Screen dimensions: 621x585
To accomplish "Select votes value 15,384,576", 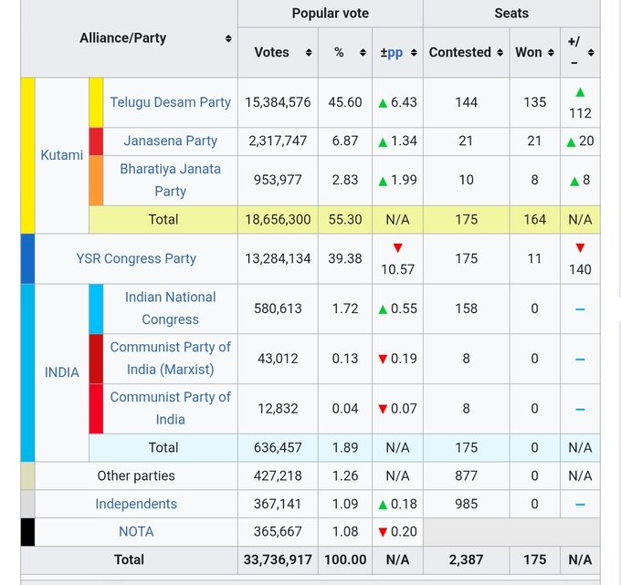I will tap(278, 102).
